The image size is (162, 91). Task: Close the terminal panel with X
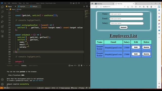tap(89, 65)
